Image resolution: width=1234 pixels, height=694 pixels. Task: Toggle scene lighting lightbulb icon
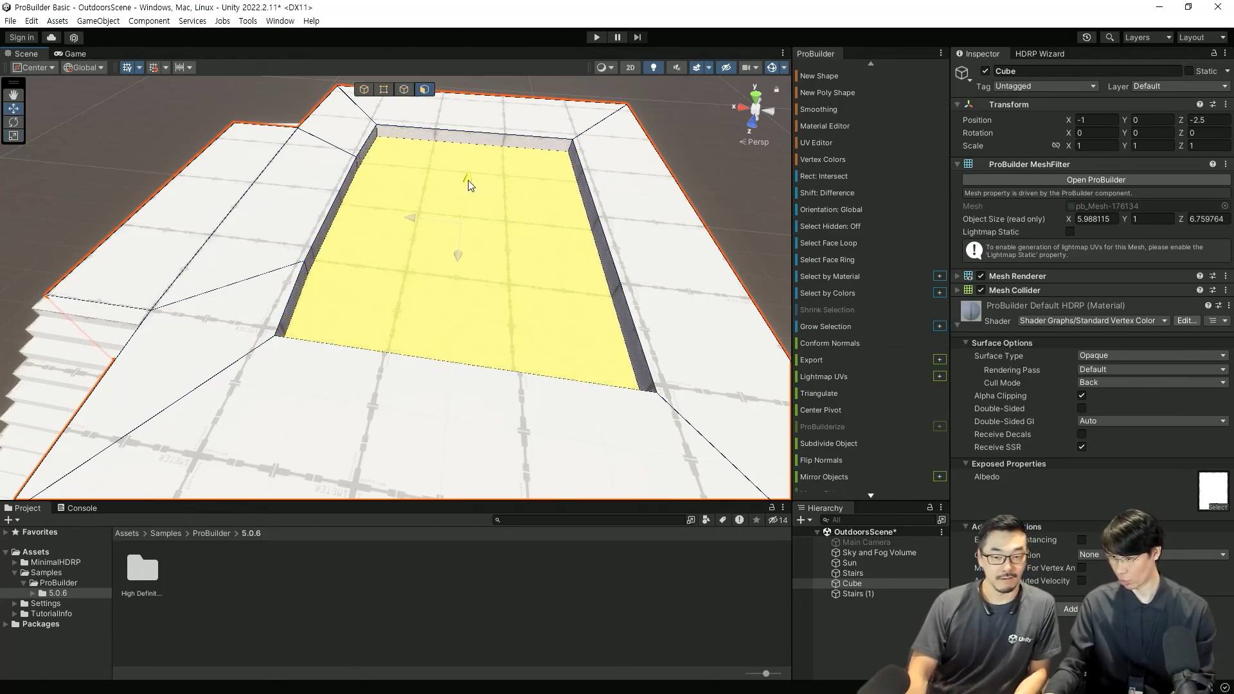654,67
